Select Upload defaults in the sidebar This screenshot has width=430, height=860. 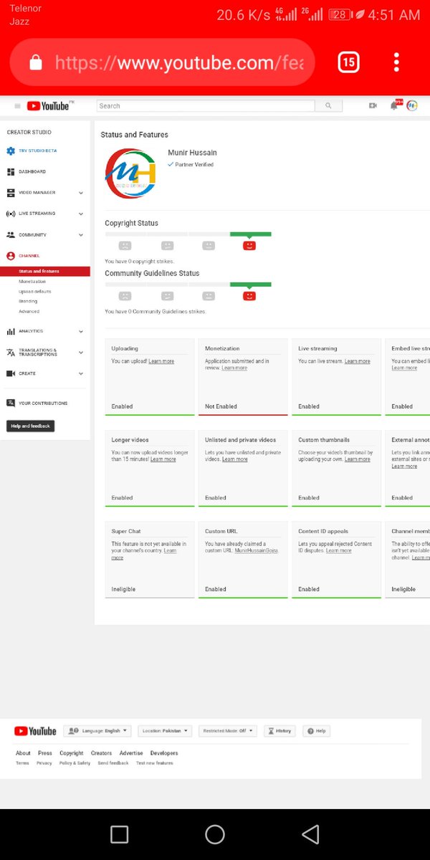click(x=35, y=292)
